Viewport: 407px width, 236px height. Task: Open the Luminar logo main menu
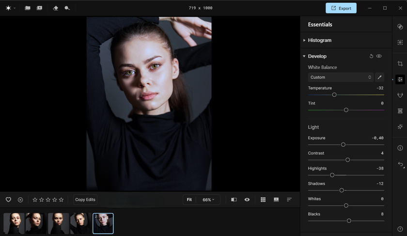point(8,8)
